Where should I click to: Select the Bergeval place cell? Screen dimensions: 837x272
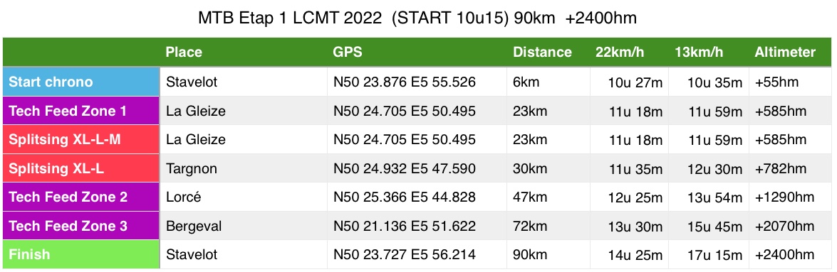coord(244,226)
